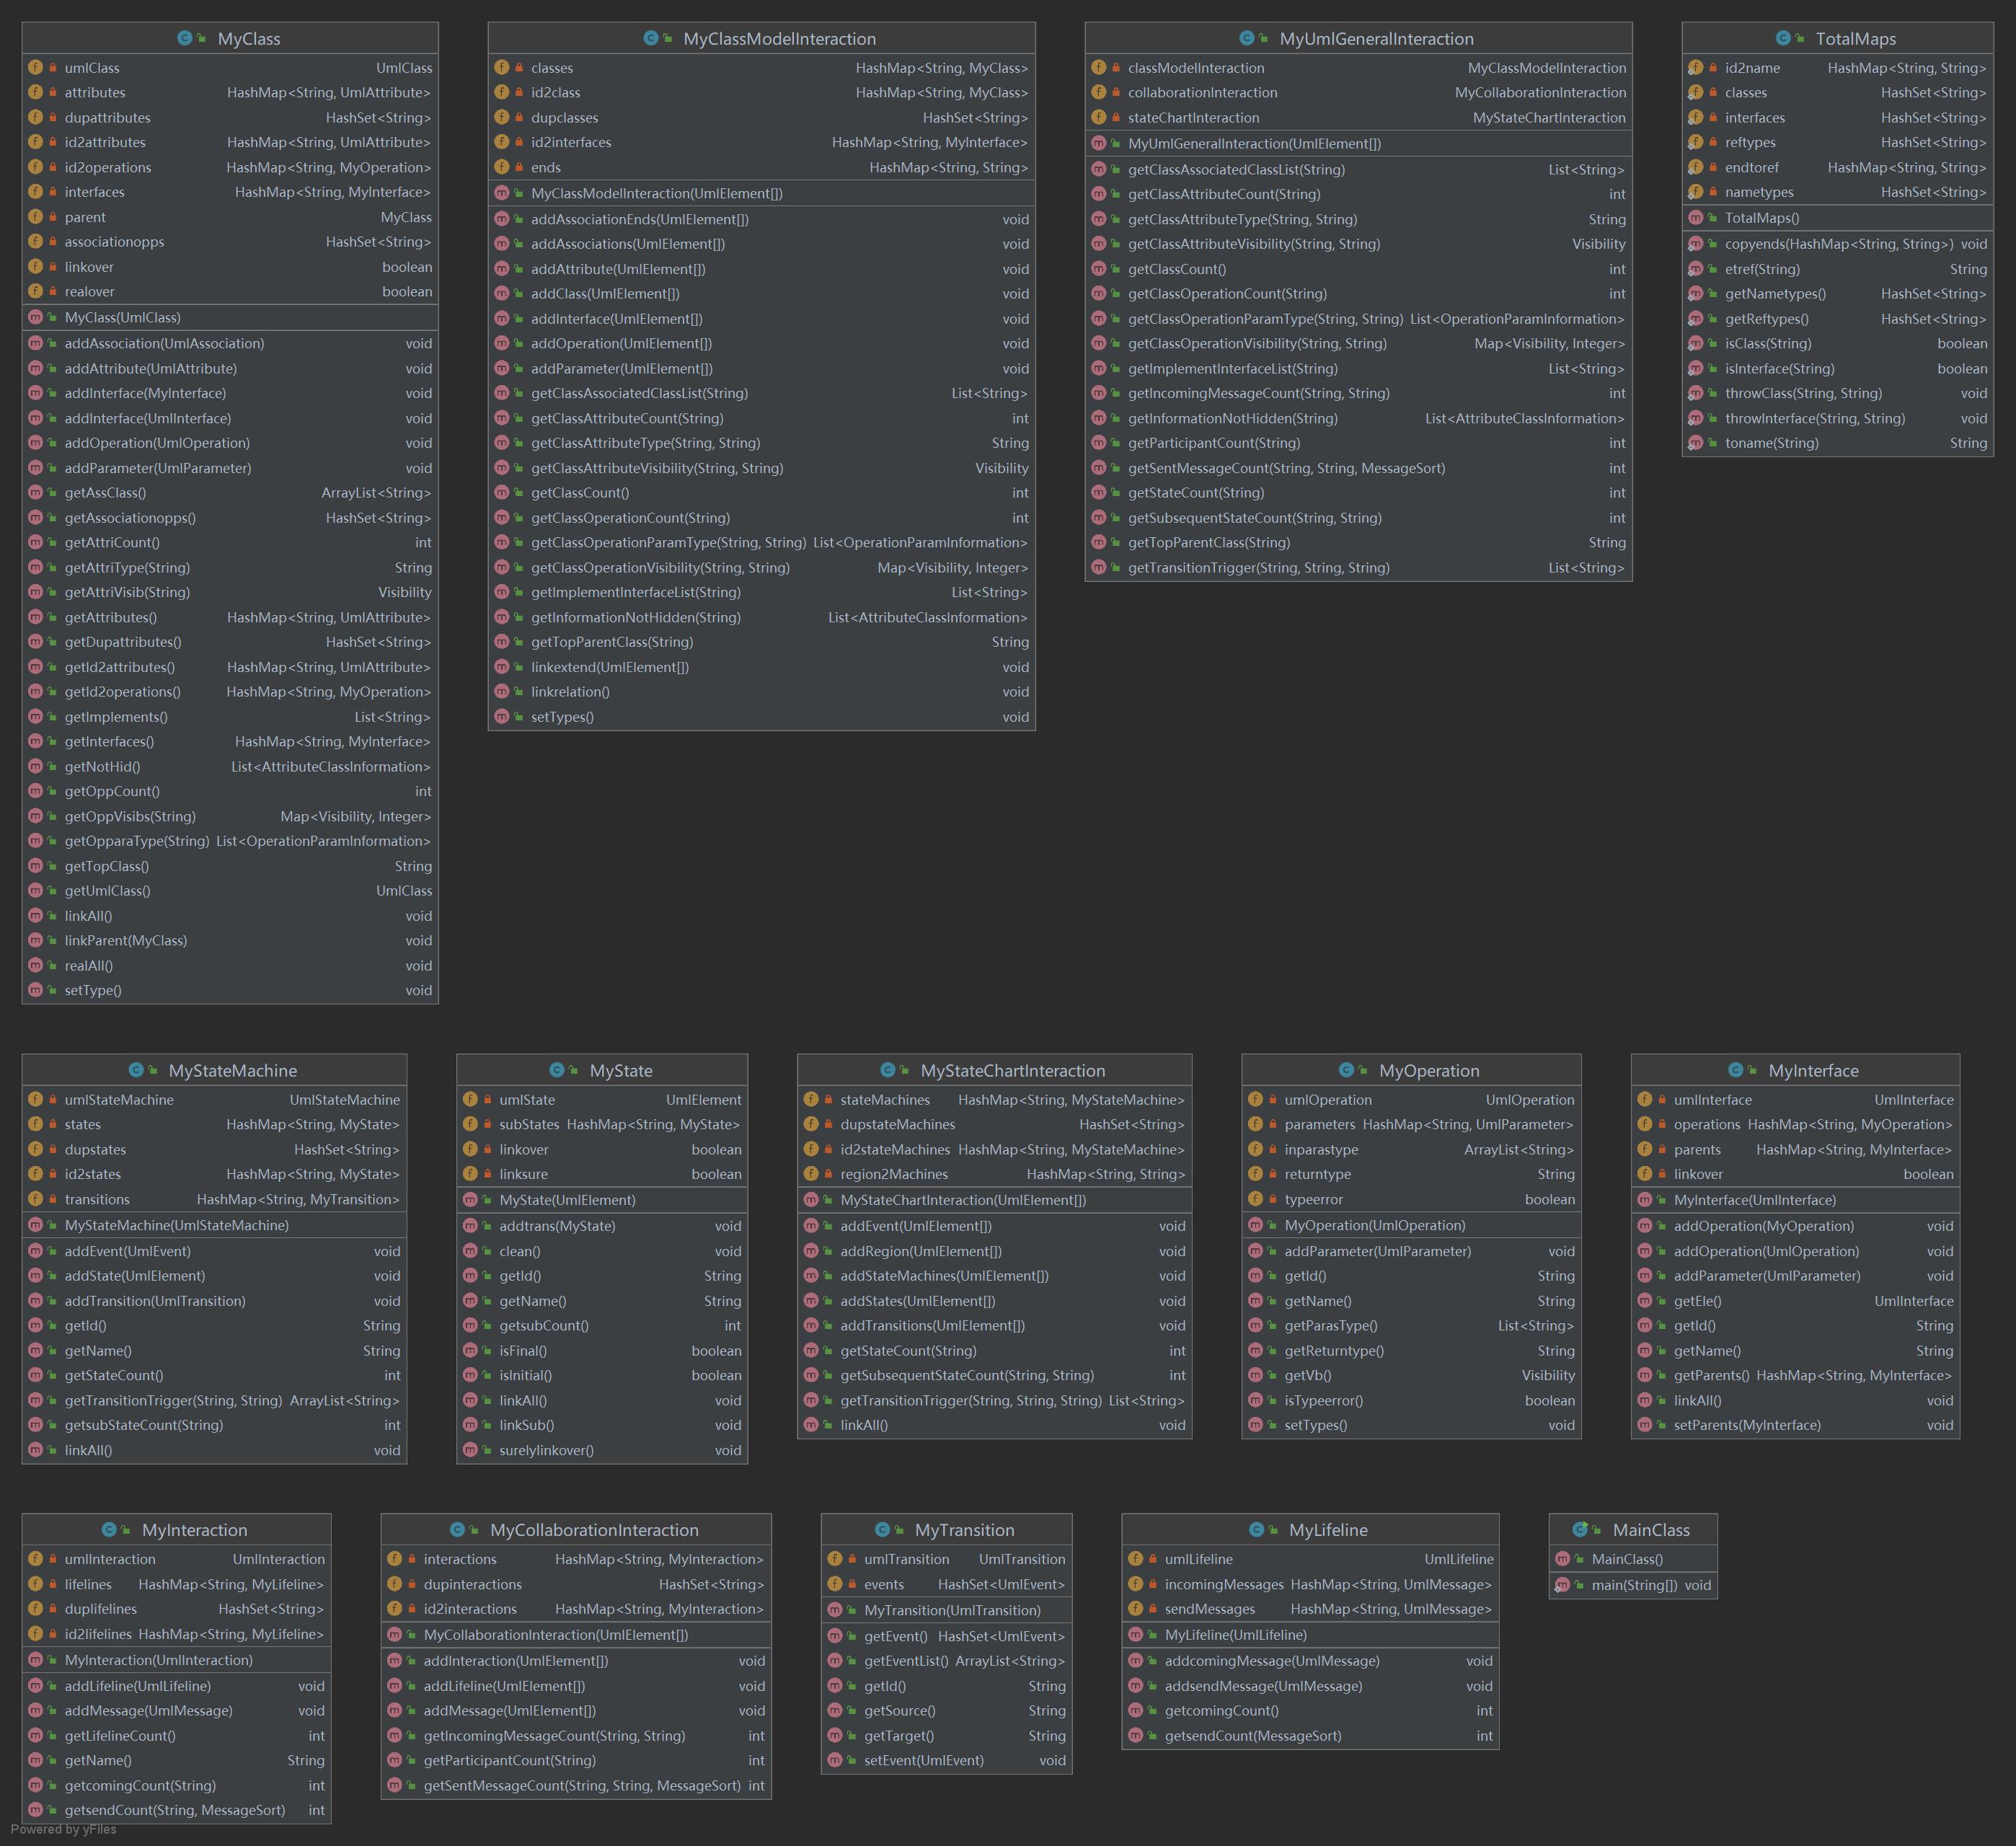The image size is (2016, 1846).
Task: Click the method icon next to main(String[])
Action: click(1562, 1585)
